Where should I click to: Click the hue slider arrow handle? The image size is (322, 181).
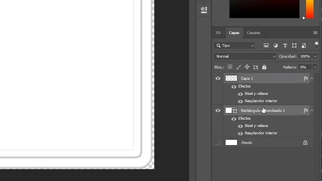pyautogui.click(x=304, y=18)
